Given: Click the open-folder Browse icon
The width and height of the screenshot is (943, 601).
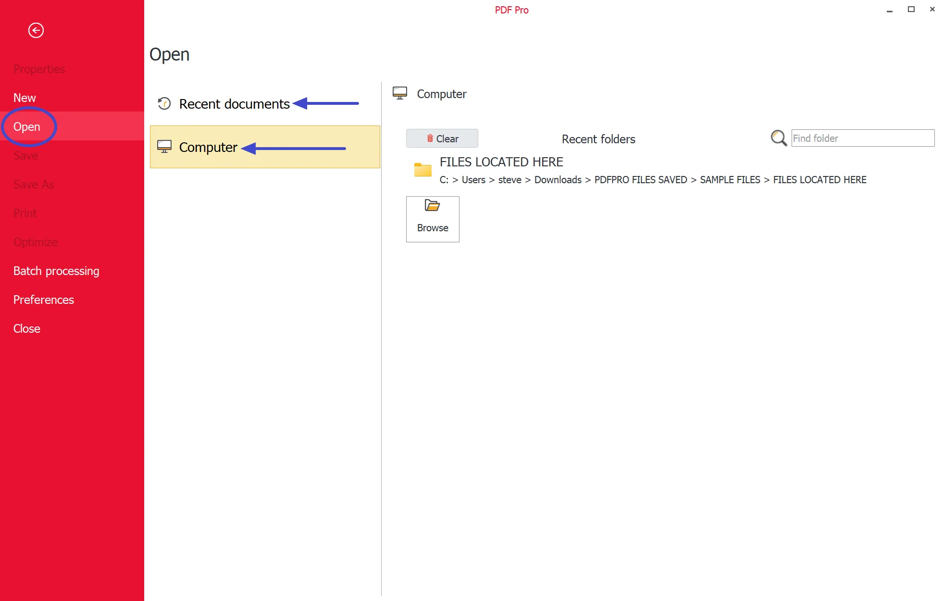Looking at the screenshot, I should 432,206.
